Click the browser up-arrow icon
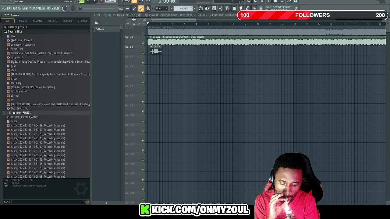The width and height of the screenshot is (390, 219). 5,15
